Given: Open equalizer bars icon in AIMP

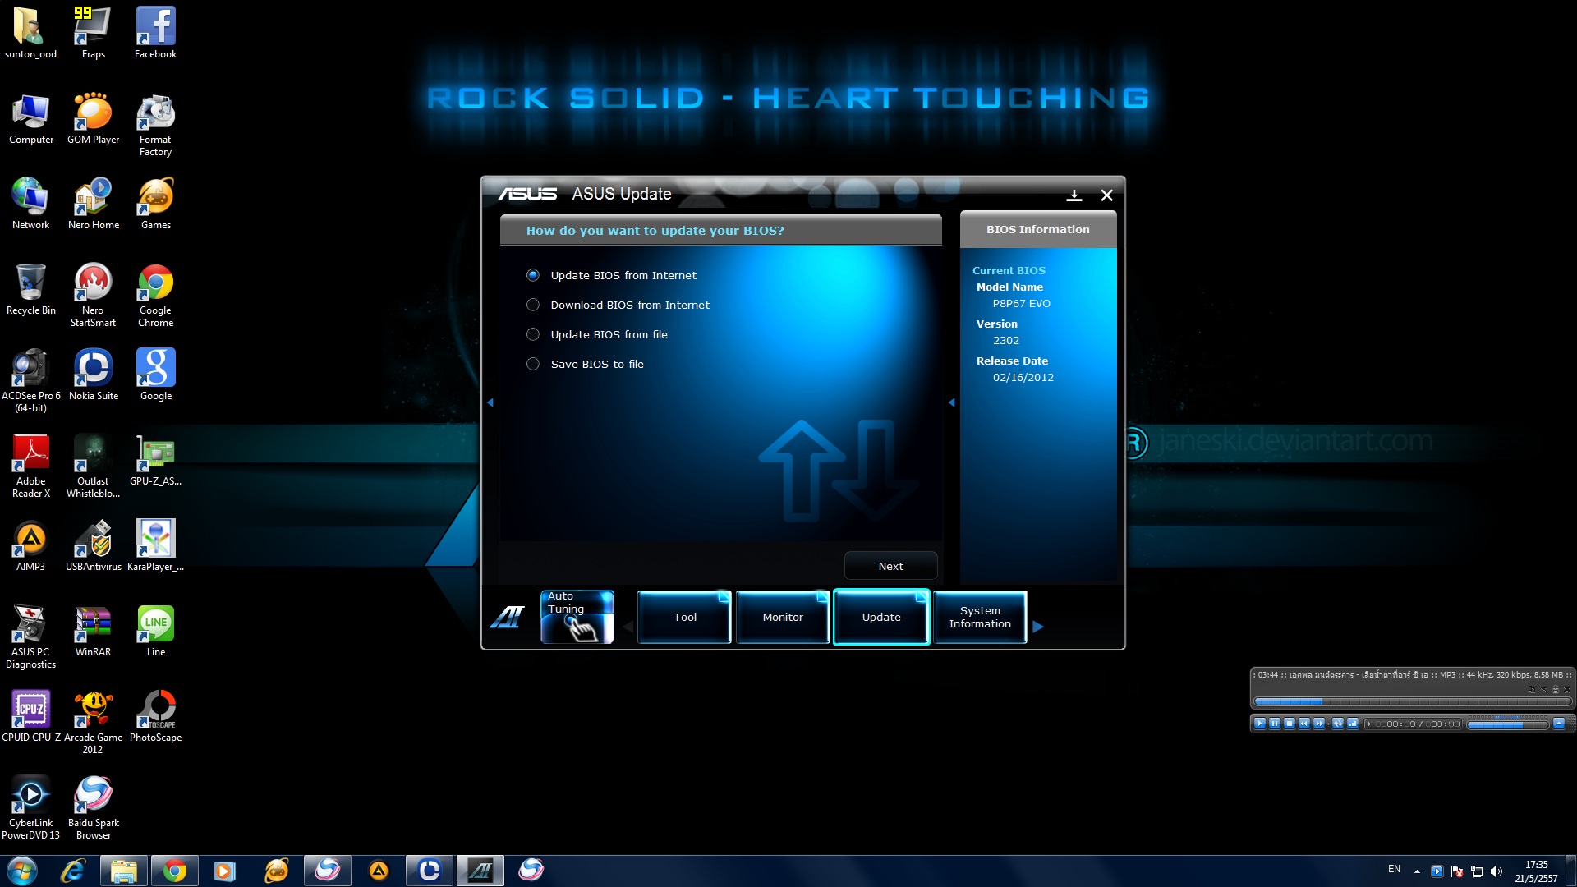Looking at the screenshot, I should click(1353, 724).
